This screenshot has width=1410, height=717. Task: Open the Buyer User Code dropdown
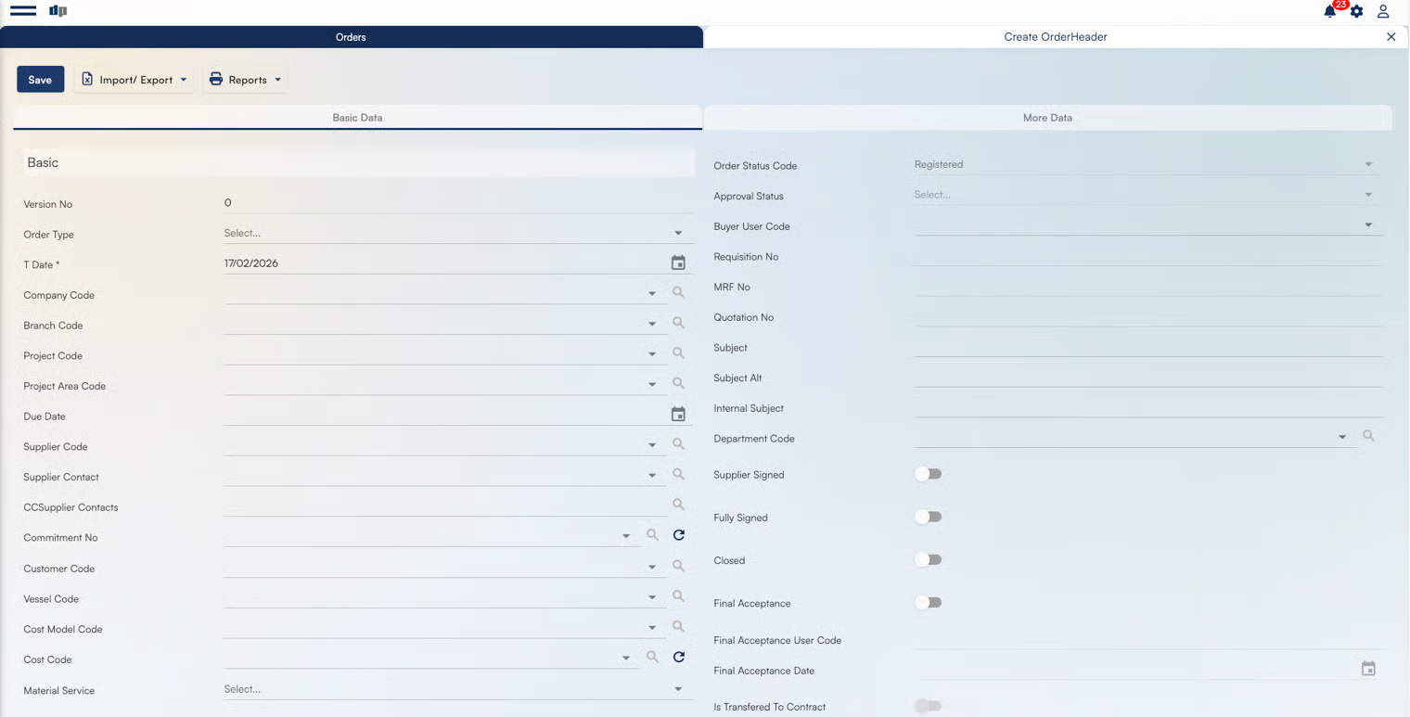[x=1368, y=225]
